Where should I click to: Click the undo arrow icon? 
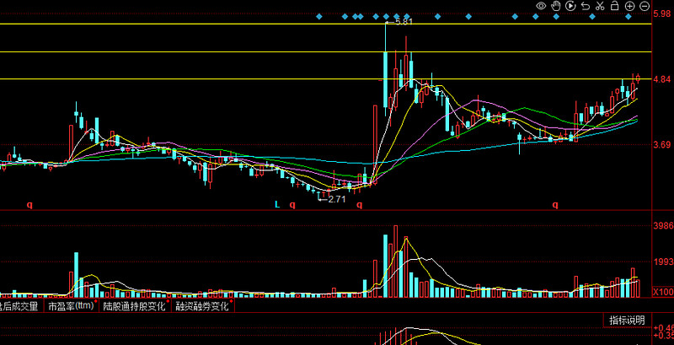pos(585,6)
